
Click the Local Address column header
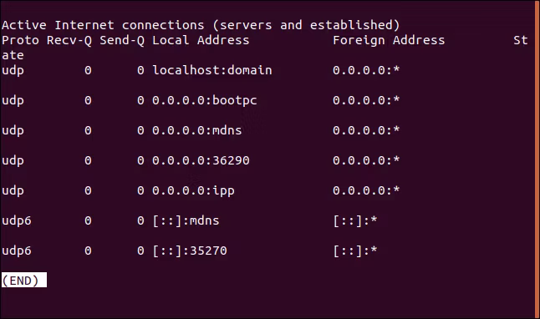click(201, 40)
